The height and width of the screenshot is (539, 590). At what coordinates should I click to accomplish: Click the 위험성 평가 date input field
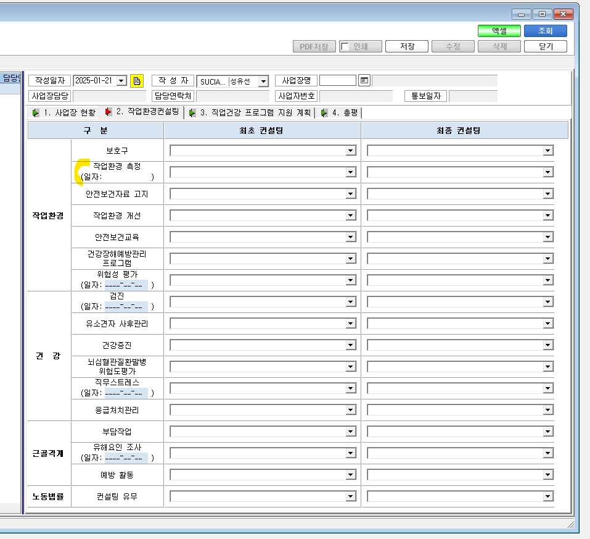(x=126, y=285)
